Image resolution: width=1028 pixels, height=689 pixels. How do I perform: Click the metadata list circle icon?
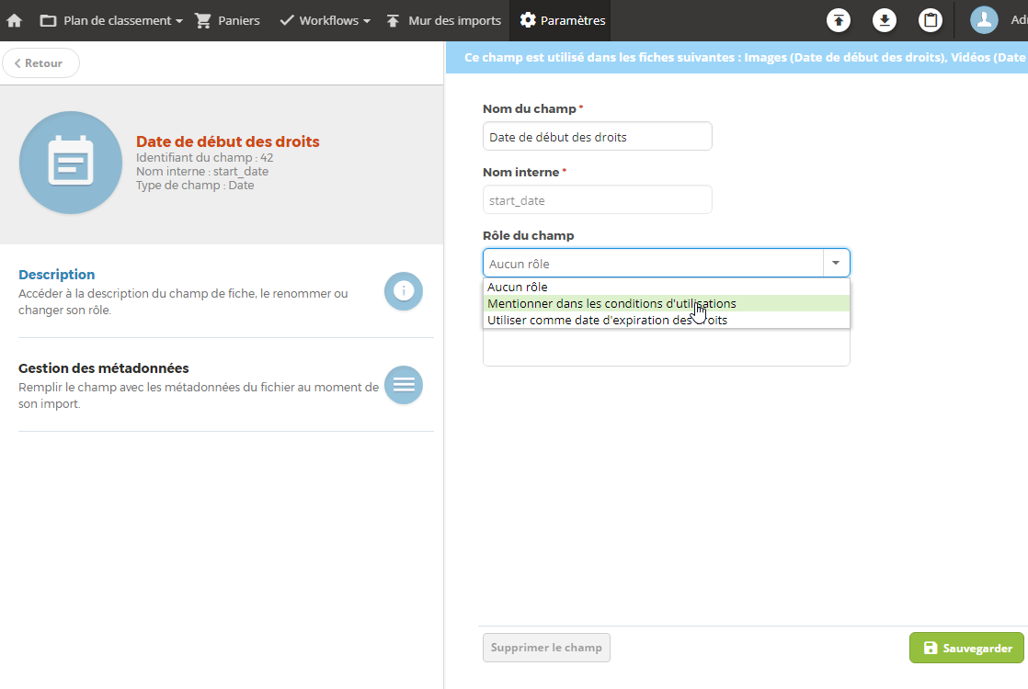pos(404,384)
